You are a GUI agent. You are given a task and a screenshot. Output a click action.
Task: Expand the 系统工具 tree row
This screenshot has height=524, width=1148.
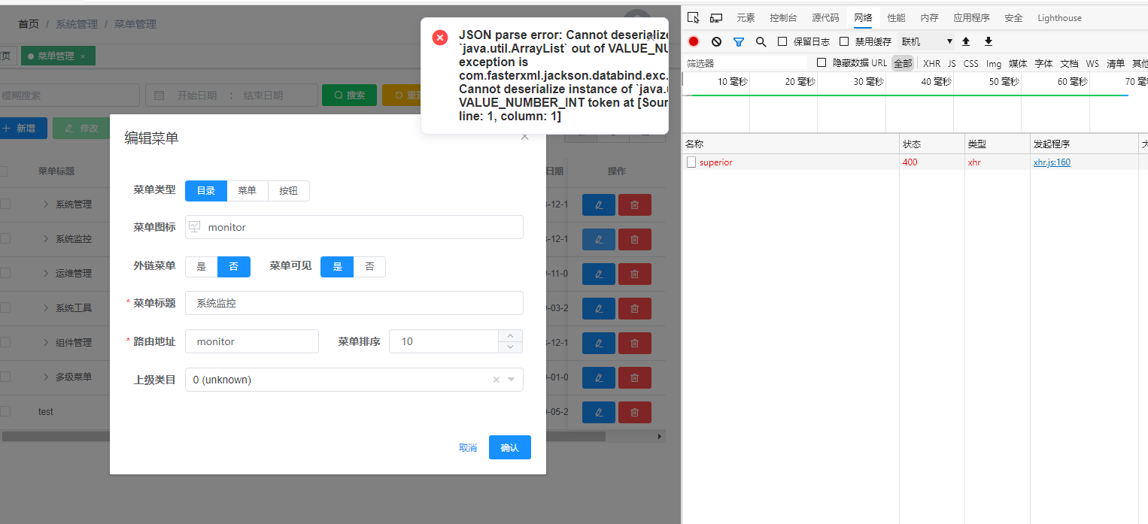tap(45, 307)
